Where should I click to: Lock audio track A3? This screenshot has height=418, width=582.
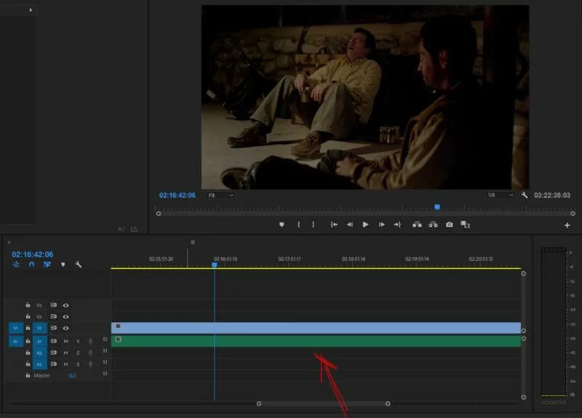tap(28, 364)
